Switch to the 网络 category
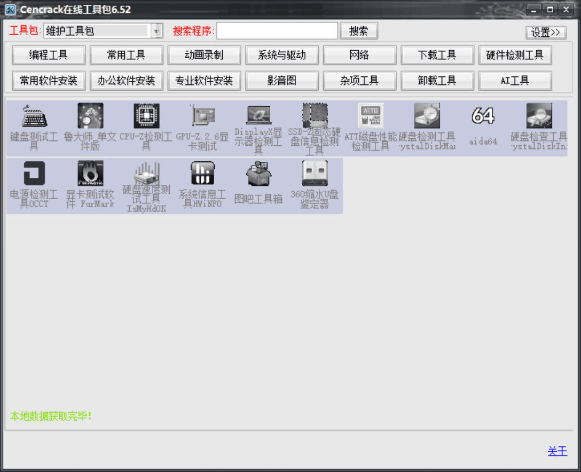 tap(359, 55)
